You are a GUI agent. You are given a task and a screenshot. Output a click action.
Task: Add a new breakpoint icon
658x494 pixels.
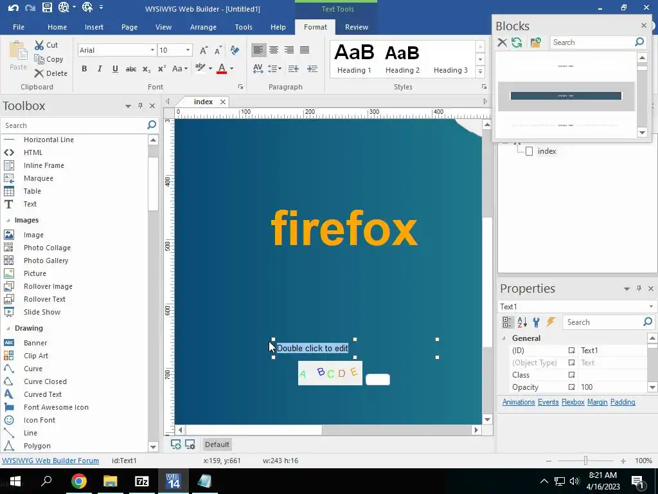coord(176,444)
